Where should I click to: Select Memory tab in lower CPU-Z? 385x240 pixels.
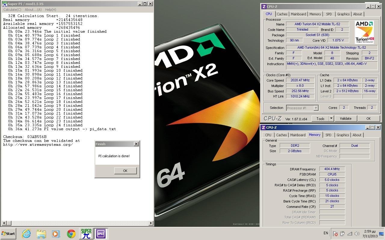coord(315,135)
